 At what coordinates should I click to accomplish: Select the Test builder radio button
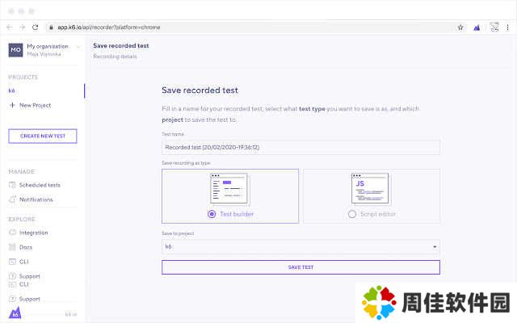coord(212,214)
